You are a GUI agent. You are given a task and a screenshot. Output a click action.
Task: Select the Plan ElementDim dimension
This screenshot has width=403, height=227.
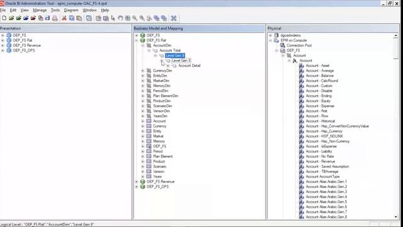[166, 96]
